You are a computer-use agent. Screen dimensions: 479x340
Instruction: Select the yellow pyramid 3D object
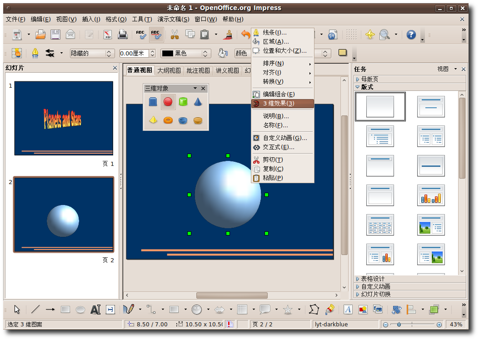tap(153, 120)
